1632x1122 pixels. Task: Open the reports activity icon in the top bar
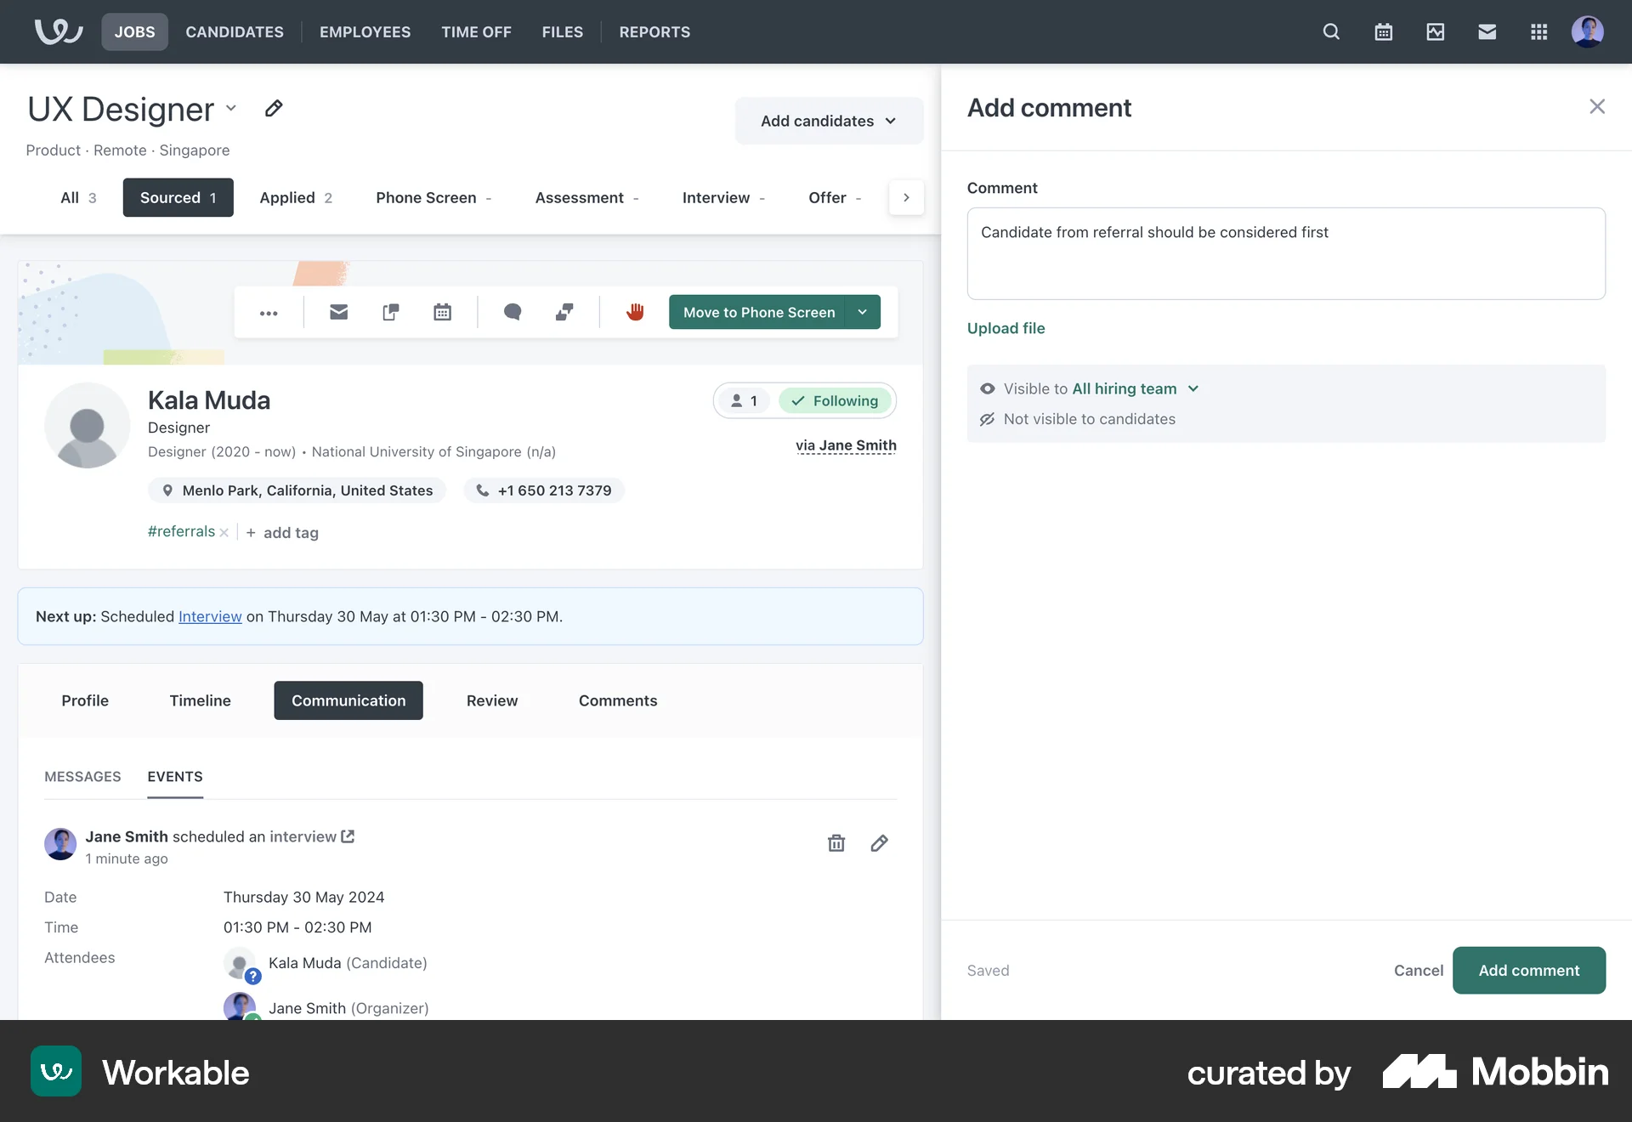(x=1435, y=31)
